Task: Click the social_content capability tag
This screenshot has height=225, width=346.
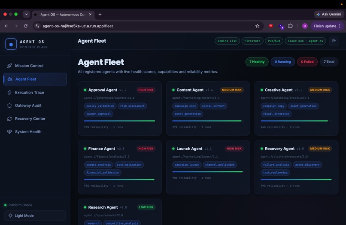Action: pos(213,106)
